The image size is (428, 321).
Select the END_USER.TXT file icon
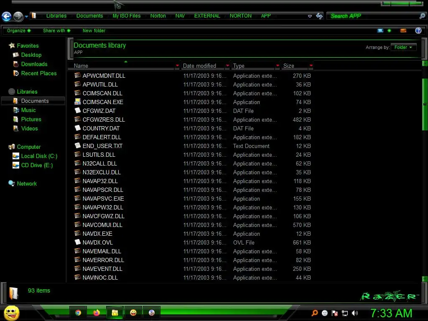[x=77, y=146]
